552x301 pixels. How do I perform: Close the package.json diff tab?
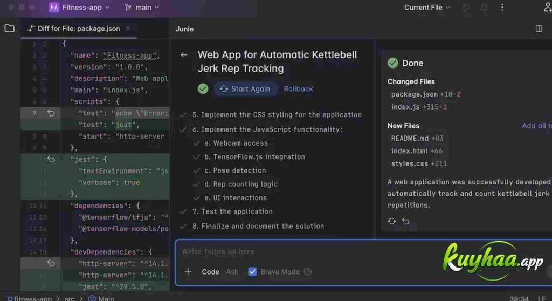[128, 28]
